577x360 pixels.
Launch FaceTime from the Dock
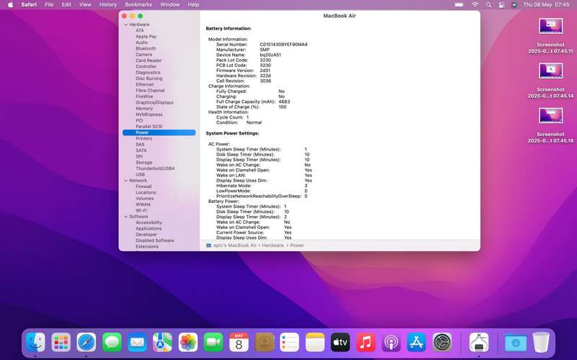213,343
